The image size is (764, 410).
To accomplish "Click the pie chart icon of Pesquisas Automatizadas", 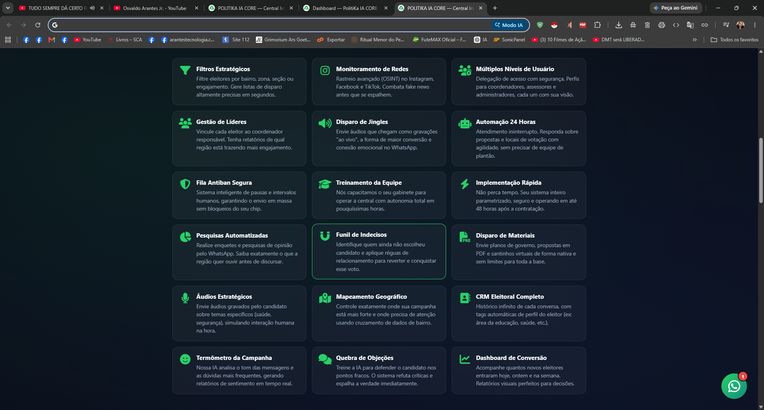I will [185, 237].
